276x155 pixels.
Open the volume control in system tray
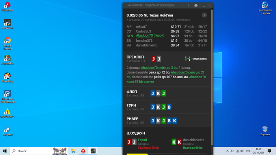(x=242, y=151)
